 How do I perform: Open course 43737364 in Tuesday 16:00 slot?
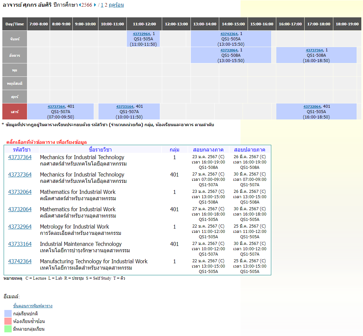tap(314, 50)
